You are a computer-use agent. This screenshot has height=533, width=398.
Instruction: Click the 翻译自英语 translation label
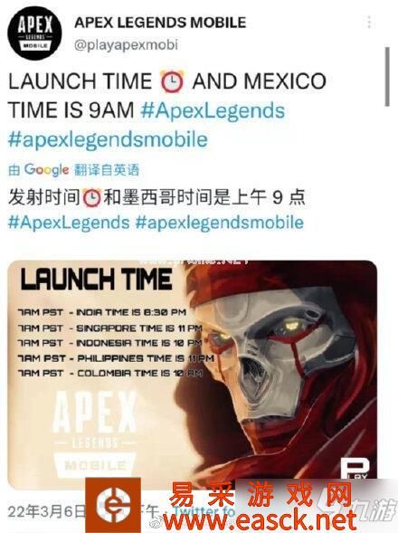coord(107,169)
